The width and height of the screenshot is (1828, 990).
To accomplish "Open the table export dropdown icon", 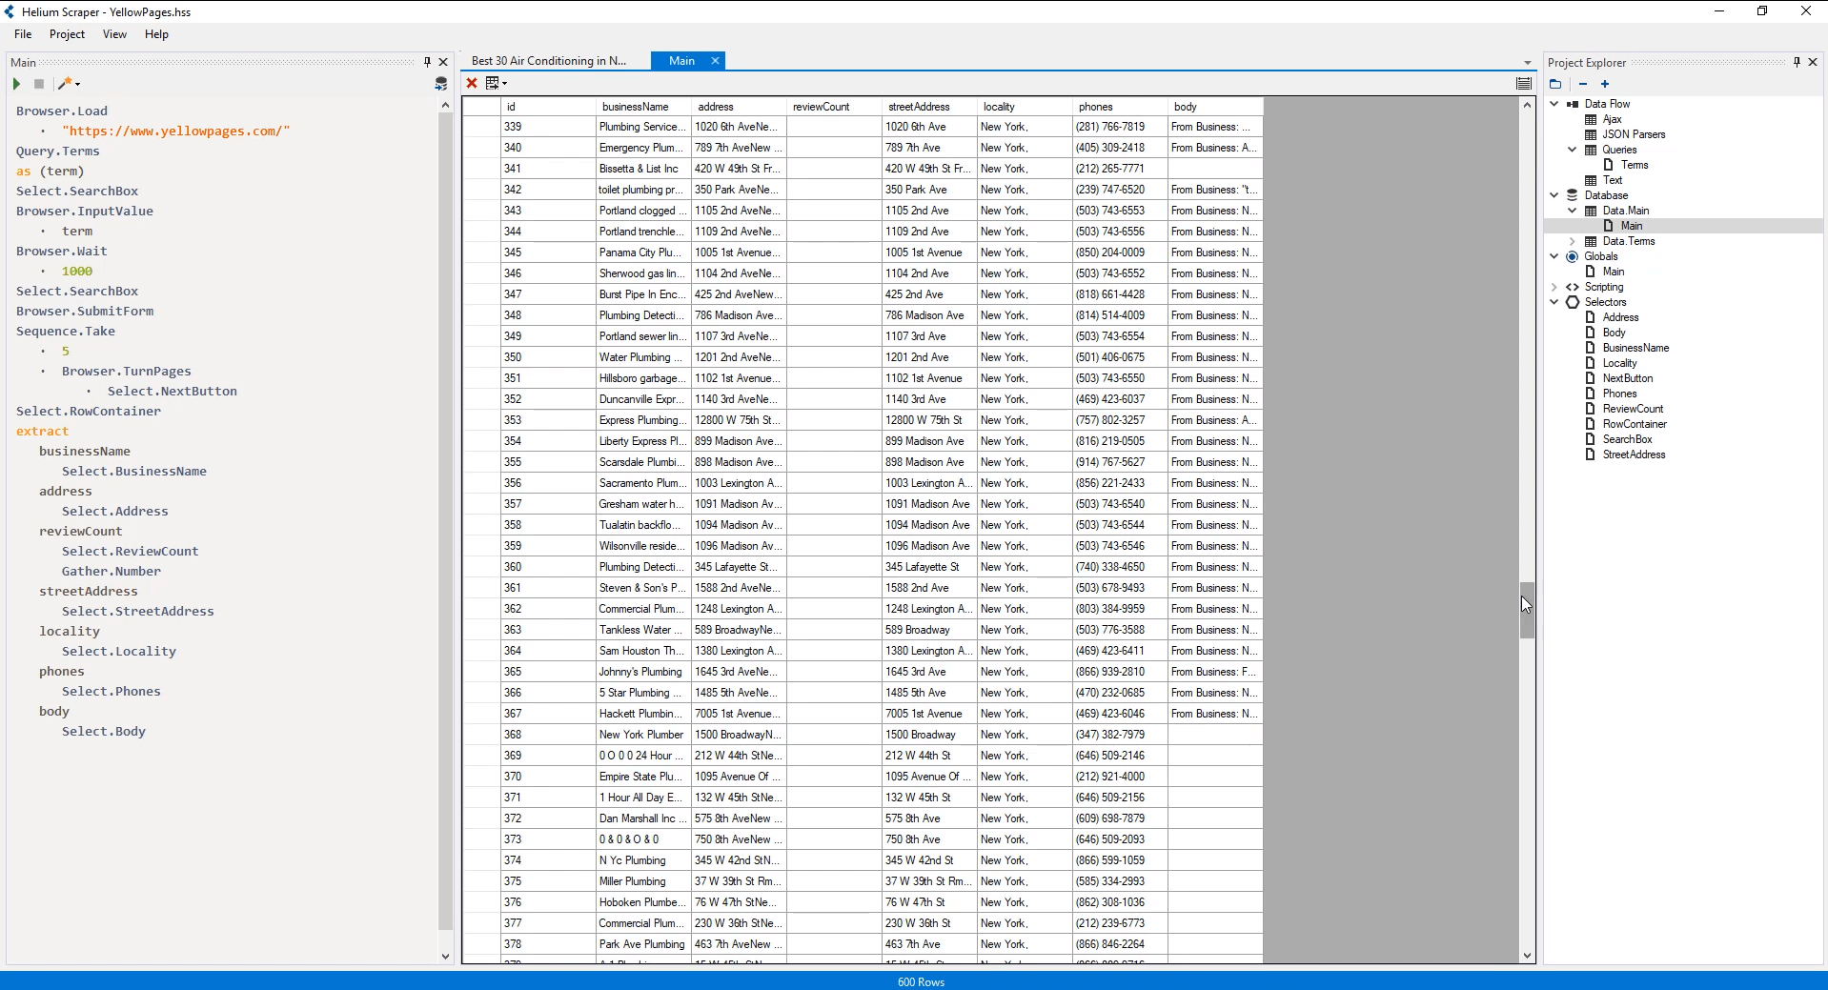I will coord(496,83).
